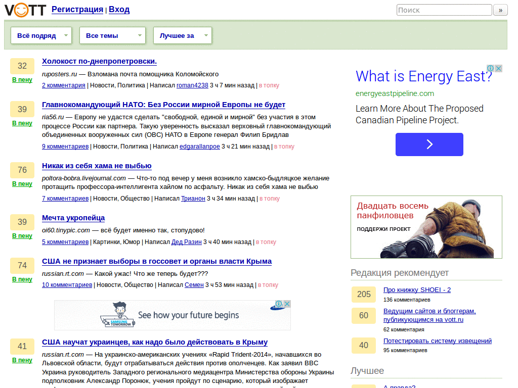This screenshot has height=388, width=518.
Task: Open 5 комментариев link
Action: click(x=65, y=242)
